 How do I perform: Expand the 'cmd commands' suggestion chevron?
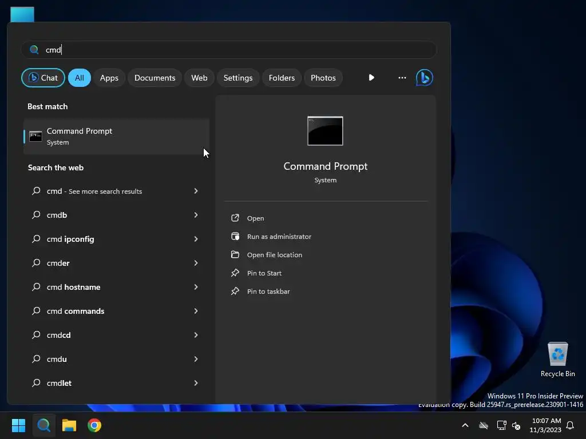196,311
